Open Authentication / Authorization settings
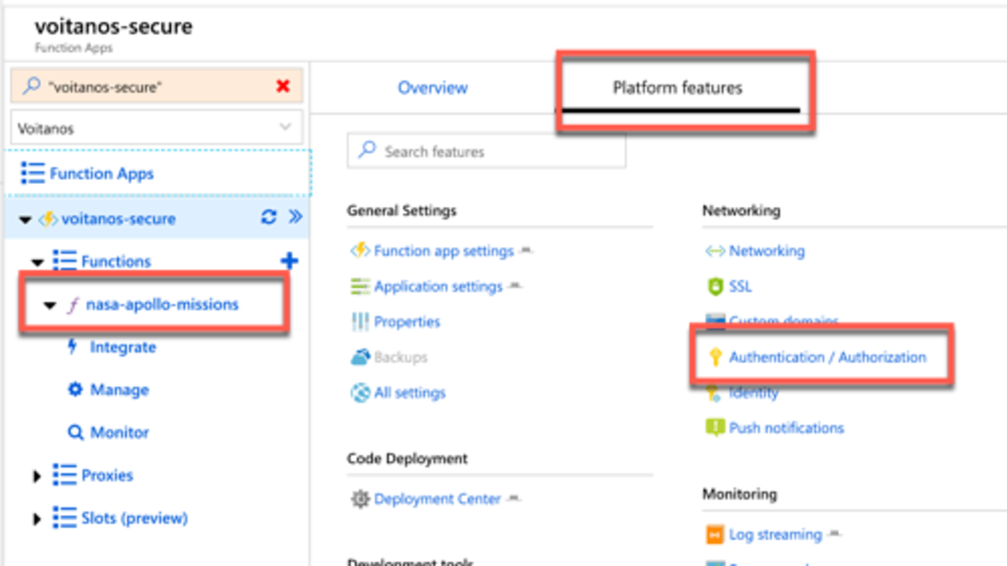Screen dimensions: 1007x566 coord(828,357)
